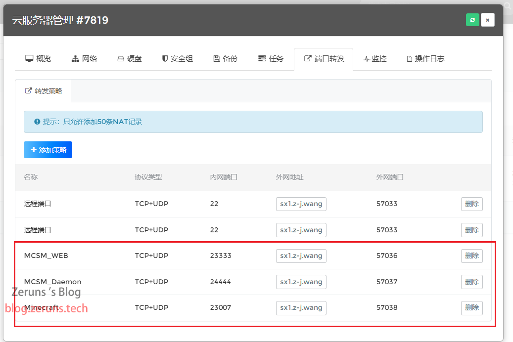Close the cloud server management dialog
This screenshot has width=513, height=342.
[x=487, y=20]
